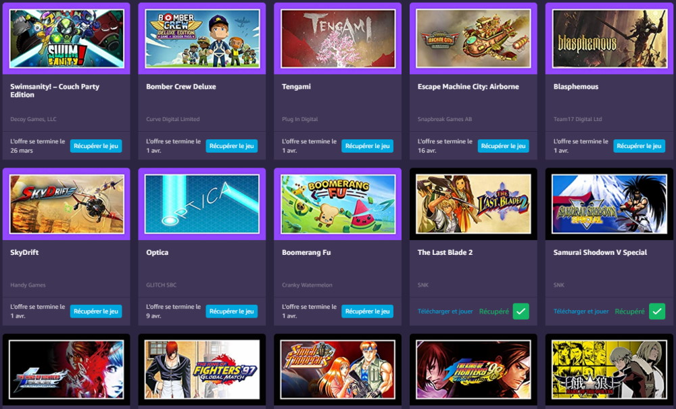Claim Blasphemous with Récupérer le jeu button
The image size is (676, 409).
point(639,146)
